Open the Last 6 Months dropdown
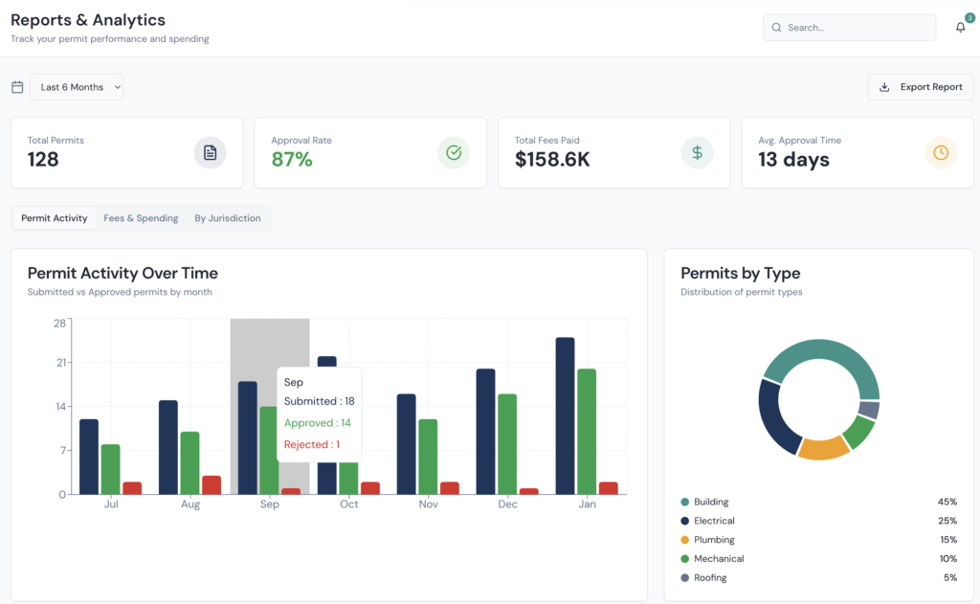 coord(77,87)
